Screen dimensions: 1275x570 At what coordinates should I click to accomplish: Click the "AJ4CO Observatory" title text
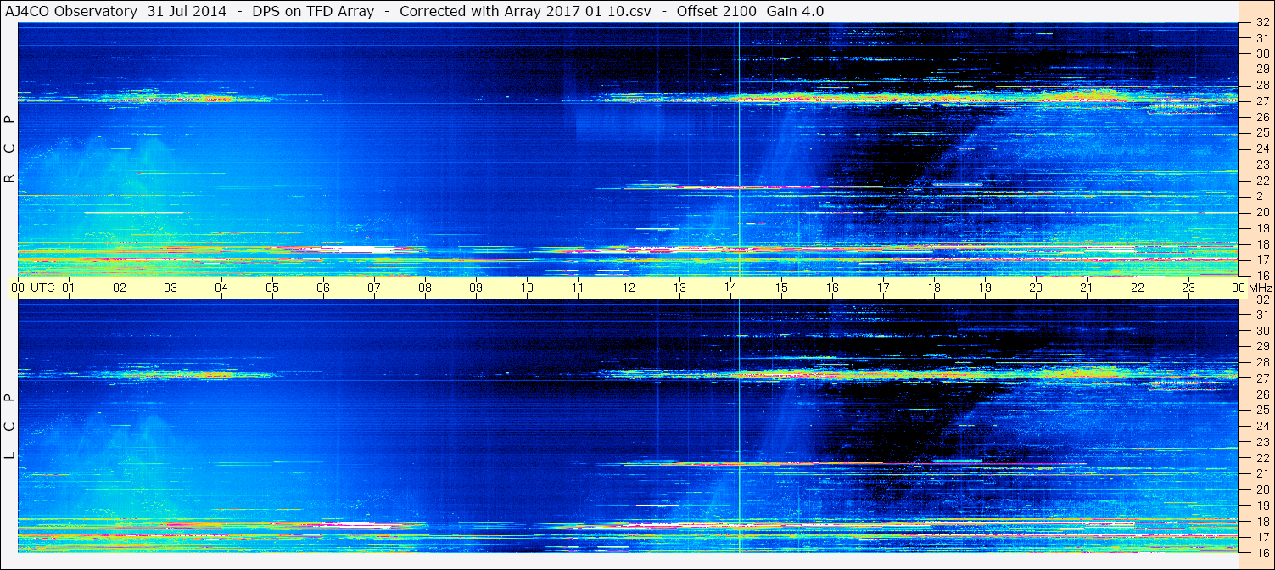73,11
